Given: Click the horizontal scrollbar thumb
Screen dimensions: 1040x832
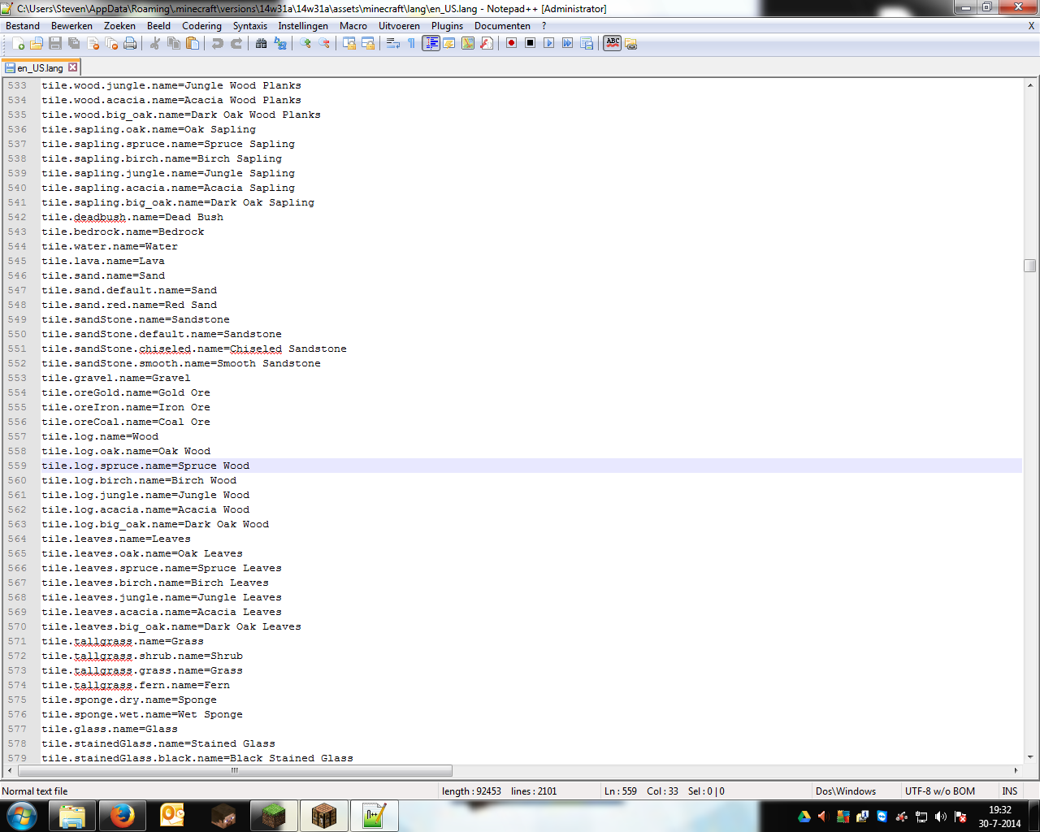Looking at the screenshot, I should click(235, 770).
